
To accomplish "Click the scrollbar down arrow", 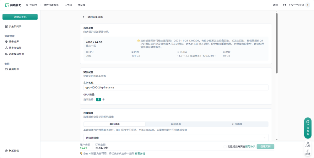I will coord(277,139).
